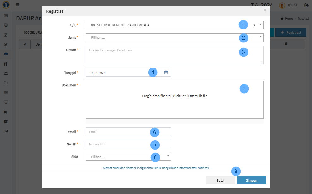Open the Jenis dropdown
Viewport: 312px width, 194px height.
point(174,38)
